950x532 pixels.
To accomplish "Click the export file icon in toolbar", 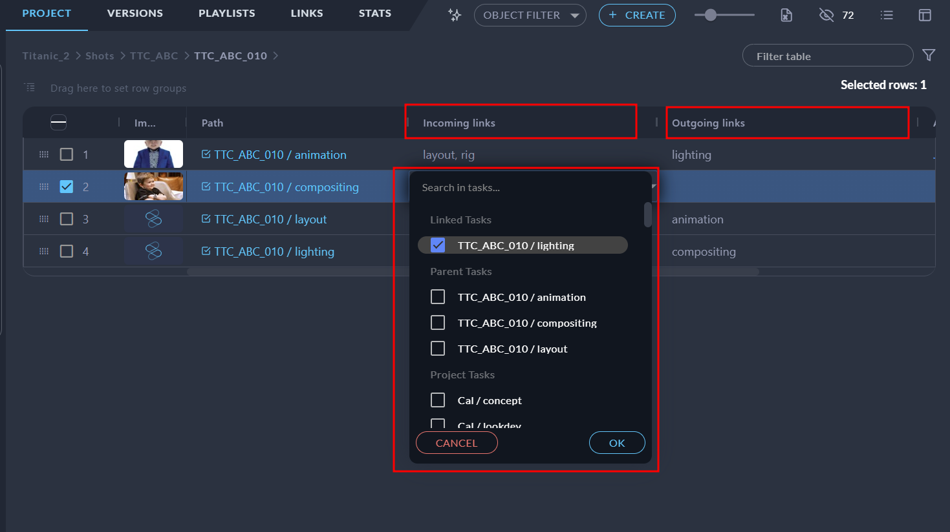I will (786, 15).
